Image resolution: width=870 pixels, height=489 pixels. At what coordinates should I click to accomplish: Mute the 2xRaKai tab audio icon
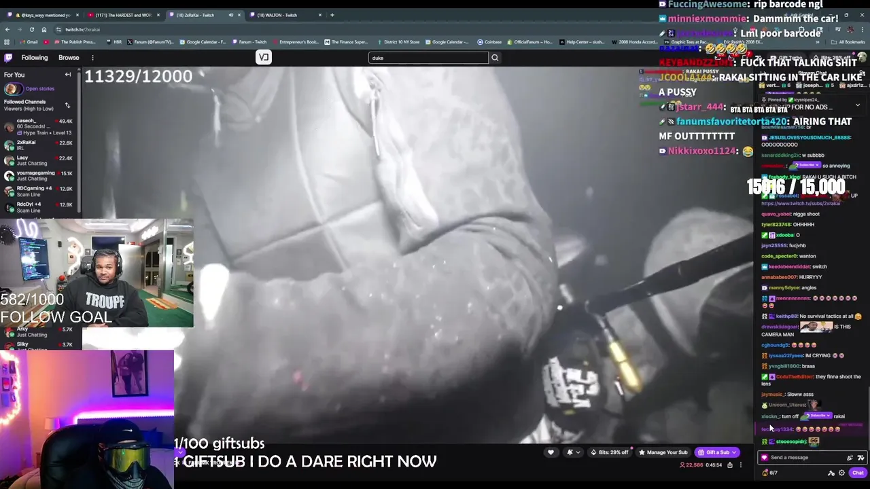(x=230, y=15)
